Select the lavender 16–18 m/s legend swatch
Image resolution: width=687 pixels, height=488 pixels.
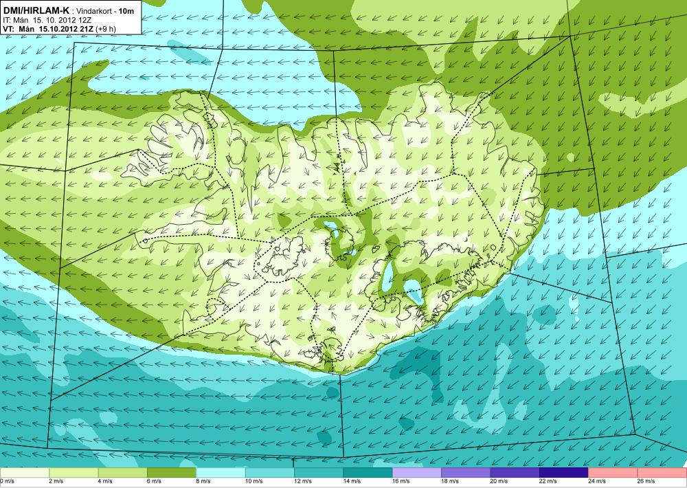[x=417, y=473]
